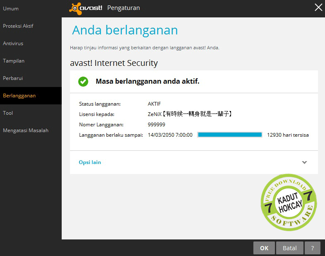
Task: Open the Umum settings section
Action: [x=31, y=9]
